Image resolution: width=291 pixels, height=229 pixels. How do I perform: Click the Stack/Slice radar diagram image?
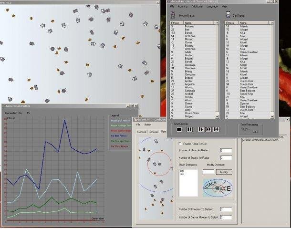pos(218,188)
